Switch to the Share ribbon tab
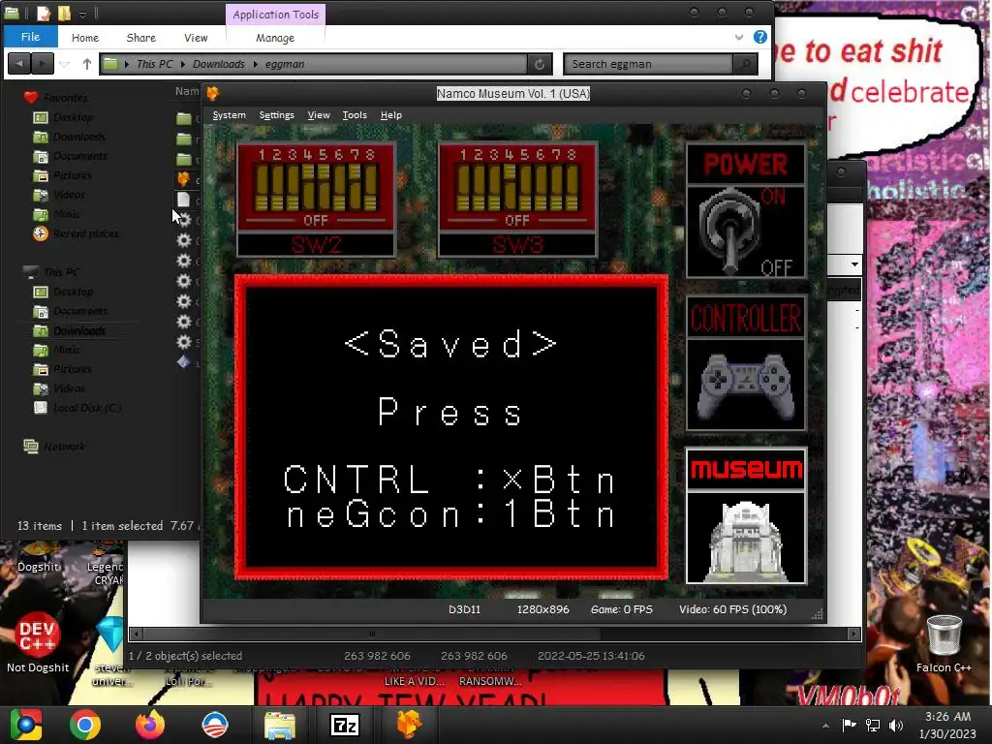Screen dimensions: 992x744 (141, 38)
